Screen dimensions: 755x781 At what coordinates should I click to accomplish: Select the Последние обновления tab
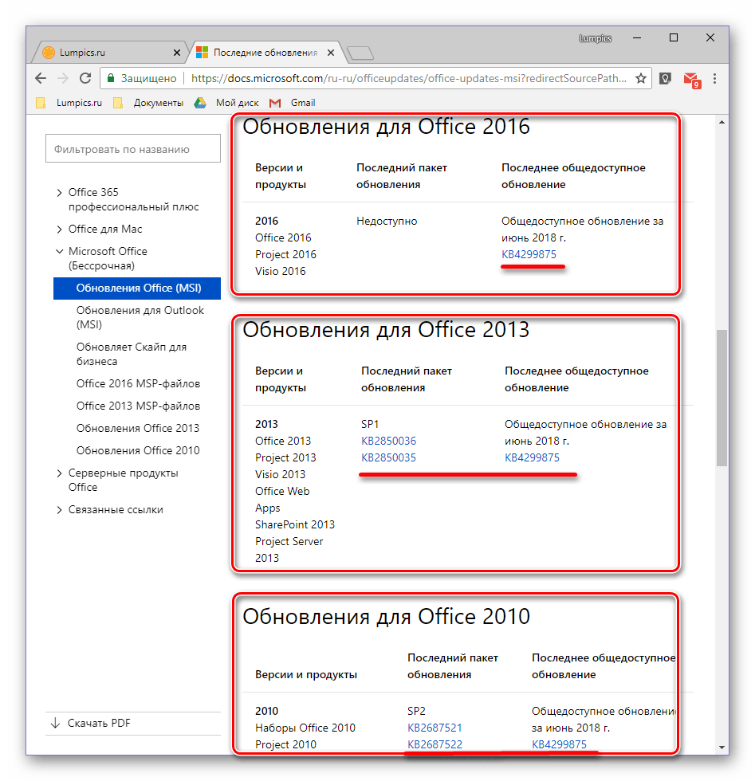(265, 53)
